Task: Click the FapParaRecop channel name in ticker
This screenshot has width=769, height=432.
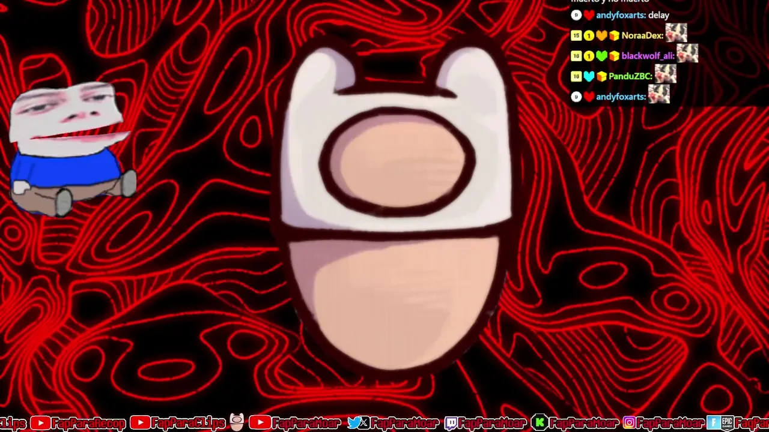Action: 88,423
